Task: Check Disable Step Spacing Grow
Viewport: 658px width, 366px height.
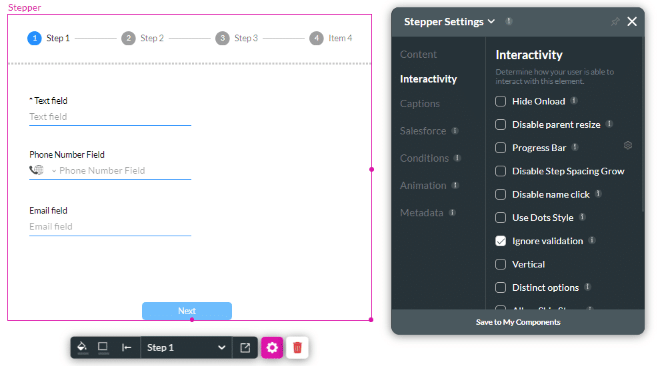Action: tap(501, 171)
